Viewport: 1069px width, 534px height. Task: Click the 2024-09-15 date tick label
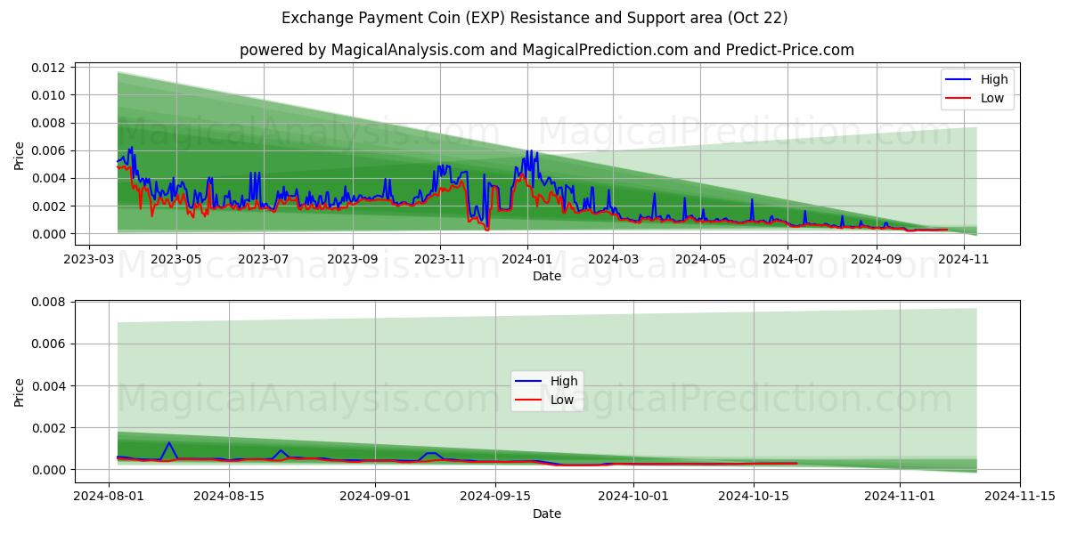[x=495, y=496]
